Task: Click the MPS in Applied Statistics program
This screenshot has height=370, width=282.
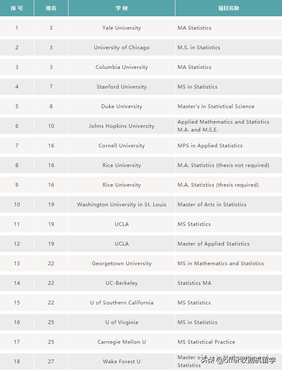Action: coord(210,146)
